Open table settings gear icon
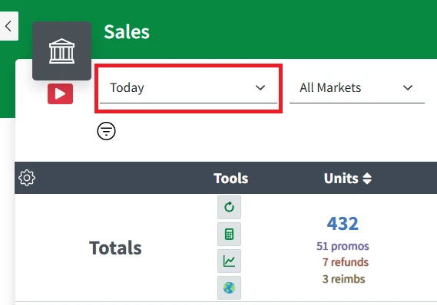 [27, 178]
